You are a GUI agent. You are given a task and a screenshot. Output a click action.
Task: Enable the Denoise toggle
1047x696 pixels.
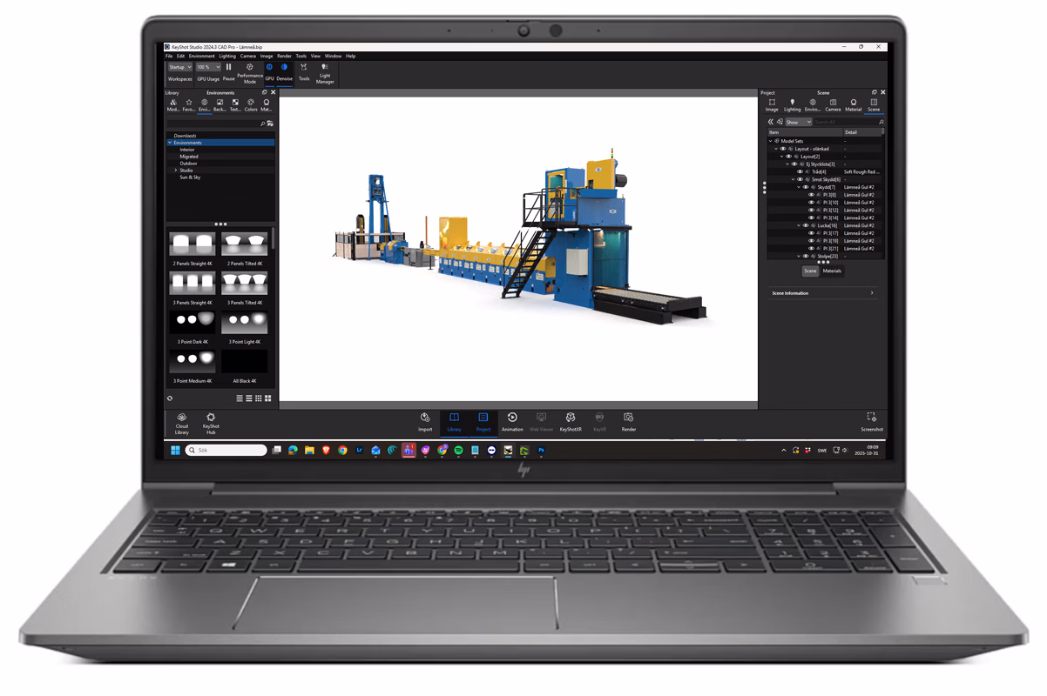click(x=284, y=67)
